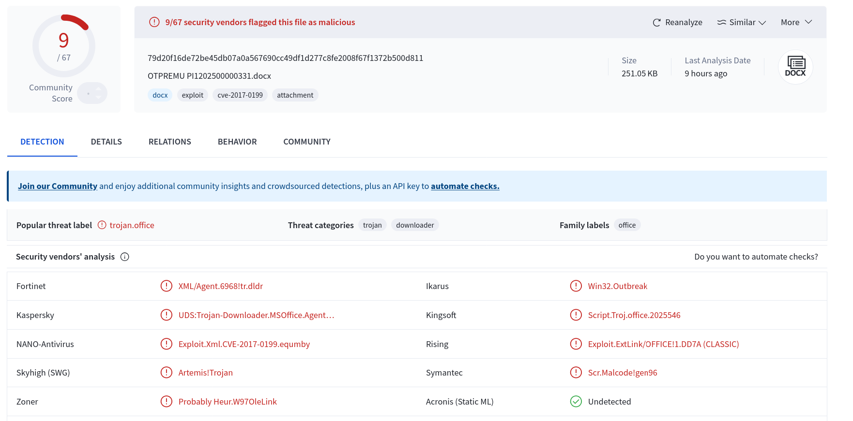Screen dimensions: 853x421
Task: Click the alert icon next to trojan.office
Action: 102,225
